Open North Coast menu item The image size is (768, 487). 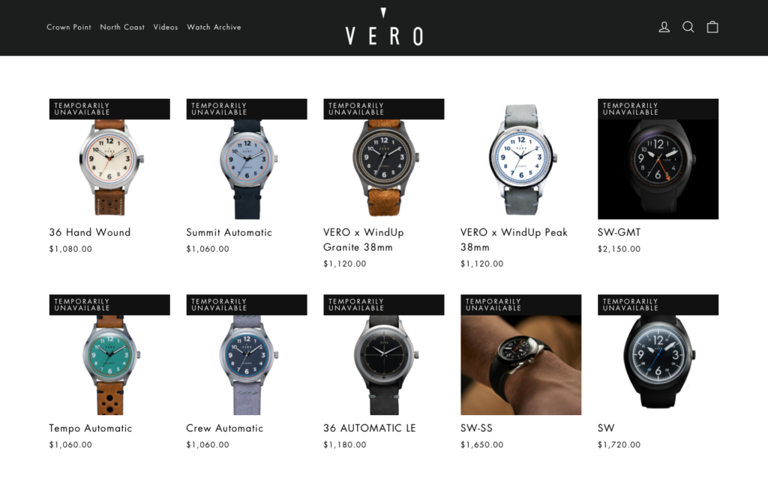click(x=122, y=28)
